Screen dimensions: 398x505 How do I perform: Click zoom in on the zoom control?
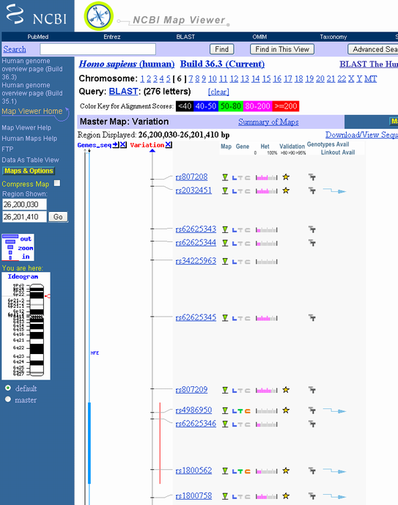point(26,257)
